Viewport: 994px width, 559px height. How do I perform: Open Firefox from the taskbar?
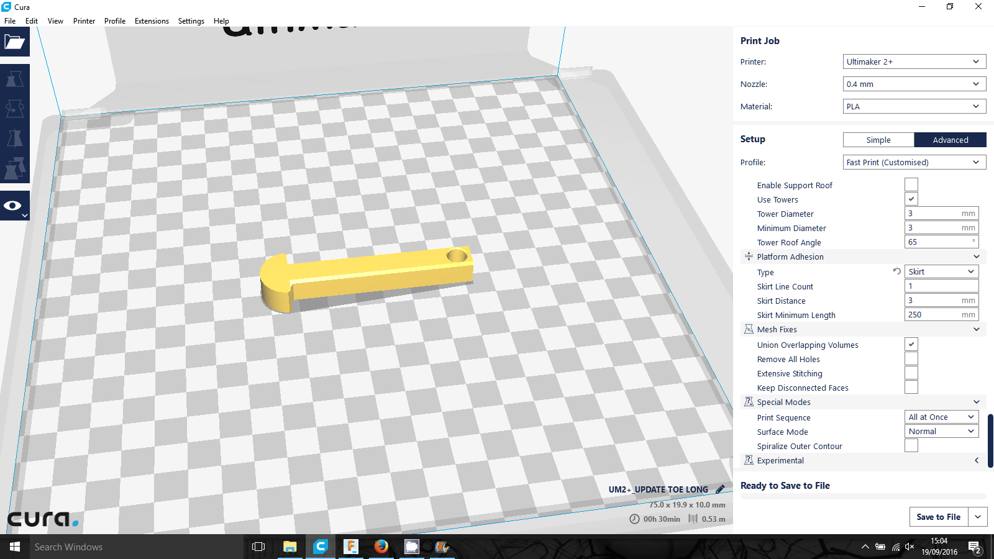point(381,547)
